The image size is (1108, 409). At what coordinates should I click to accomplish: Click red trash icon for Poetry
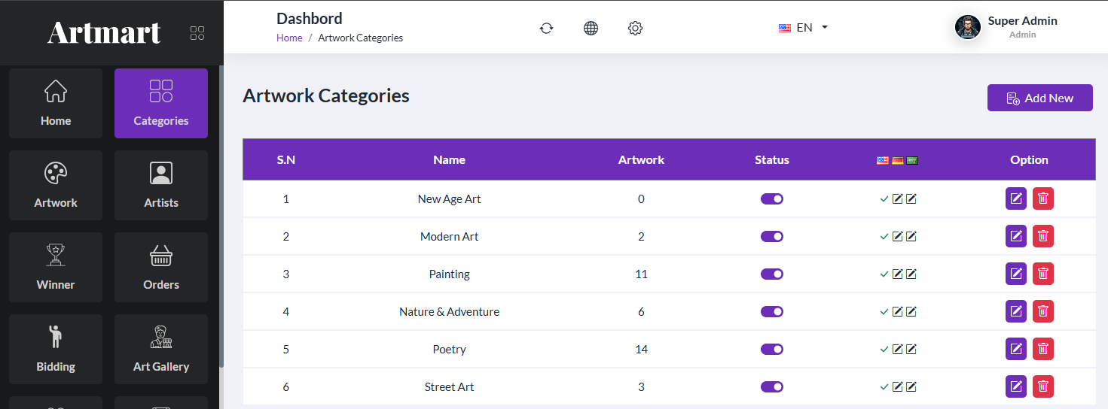(1042, 349)
